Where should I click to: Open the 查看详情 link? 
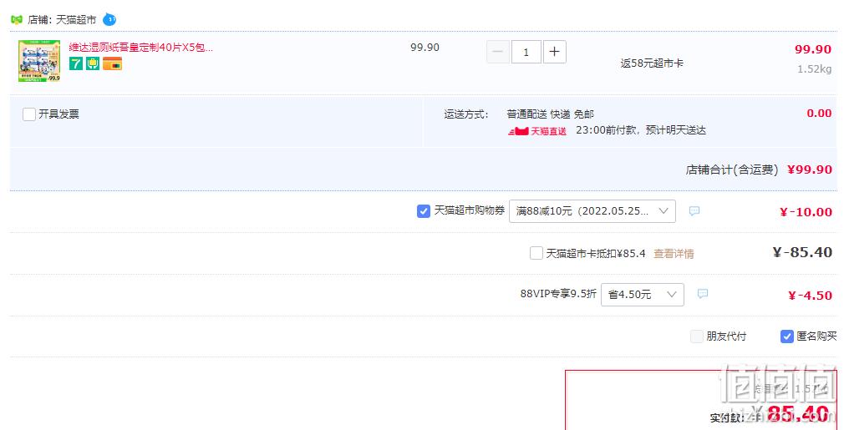click(x=674, y=254)
